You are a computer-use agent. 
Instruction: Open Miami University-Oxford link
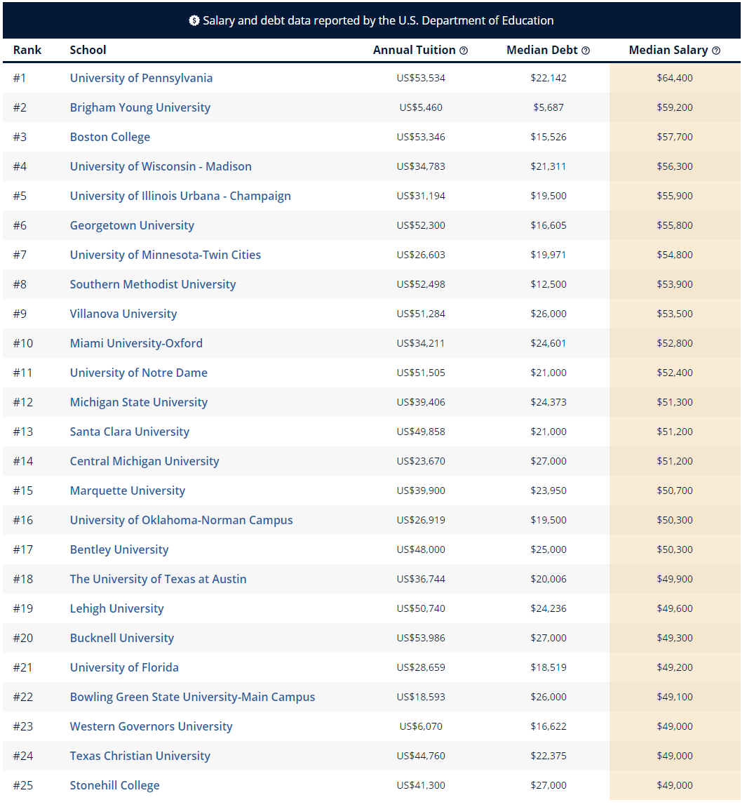136,343
